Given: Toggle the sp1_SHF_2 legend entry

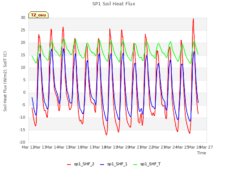Looking at the screenshot, I should pos(81,164).
